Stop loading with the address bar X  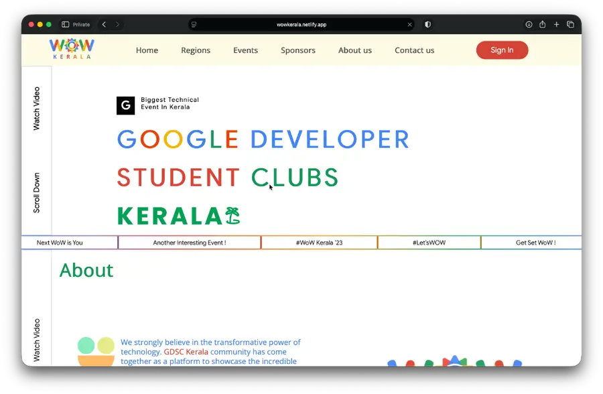pyautogui.click(x=409, y=25)
